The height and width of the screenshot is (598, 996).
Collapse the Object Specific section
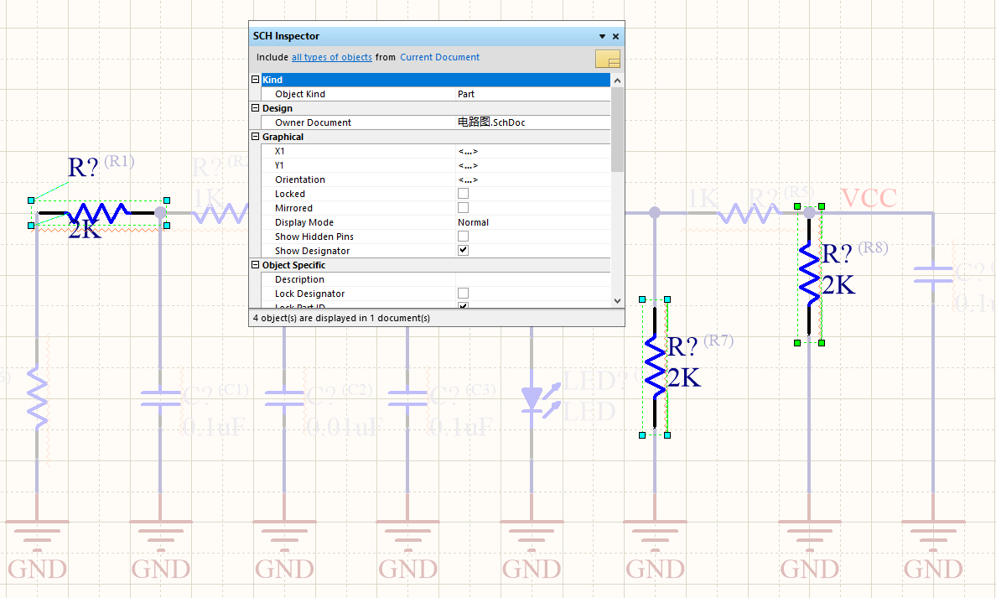pos(256,265)
